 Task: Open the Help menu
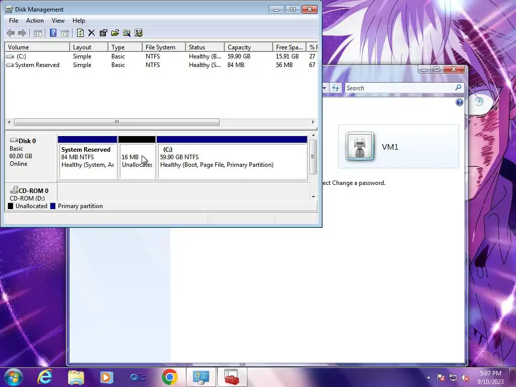[79, 21]
